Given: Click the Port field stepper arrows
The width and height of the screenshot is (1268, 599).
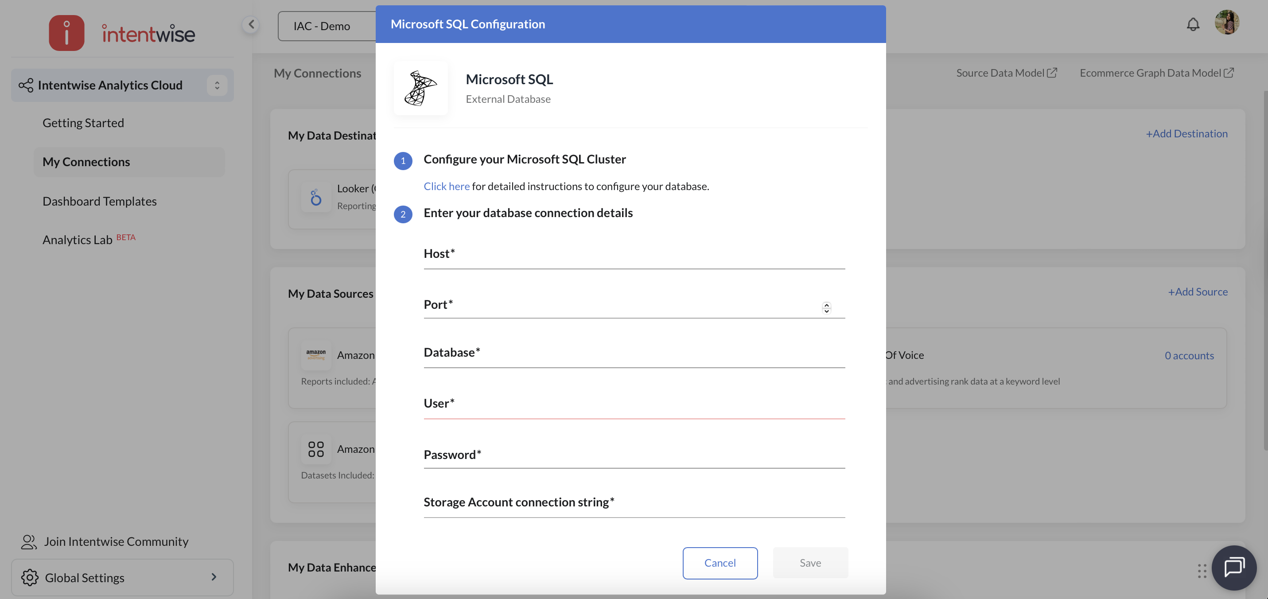Looking at the screenshot, I should point(826,307).
